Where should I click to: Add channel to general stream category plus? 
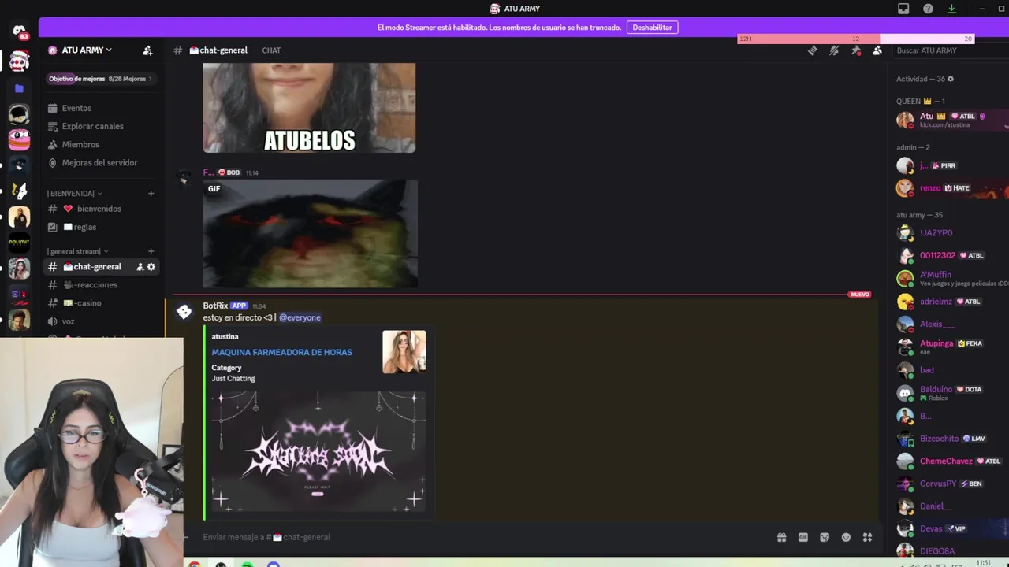pyautogui.click(x=151, y=251)
